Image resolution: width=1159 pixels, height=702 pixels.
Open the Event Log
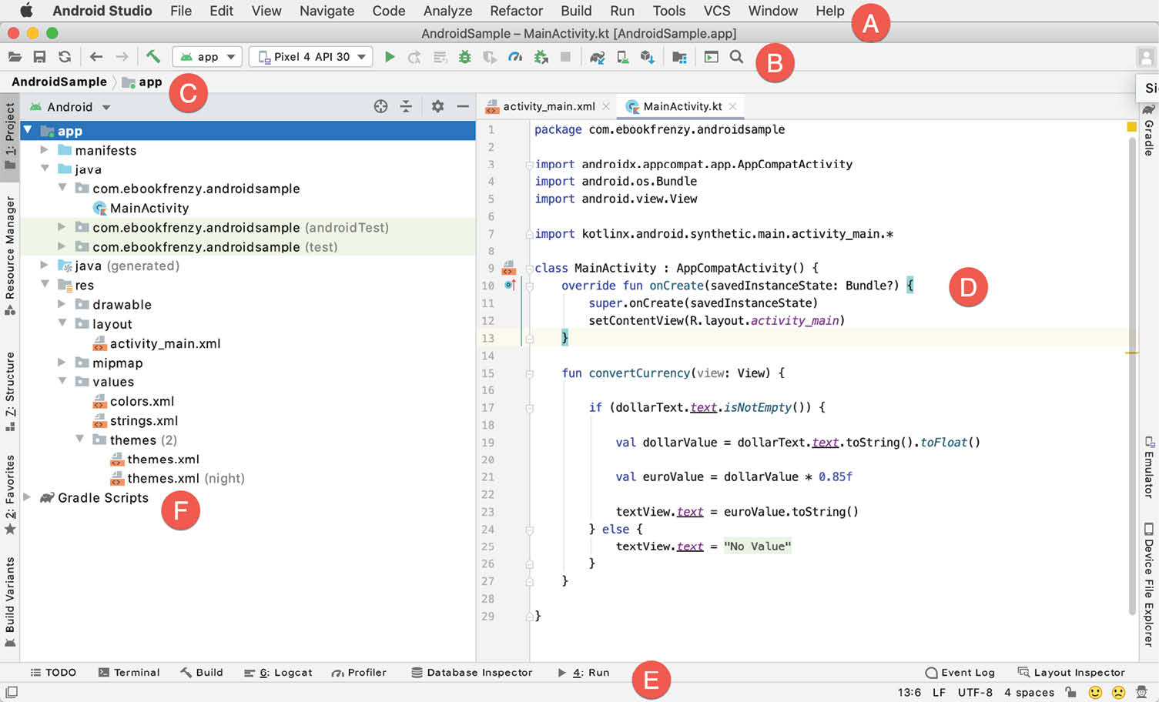pyautogui.click(x=960, y=673)
